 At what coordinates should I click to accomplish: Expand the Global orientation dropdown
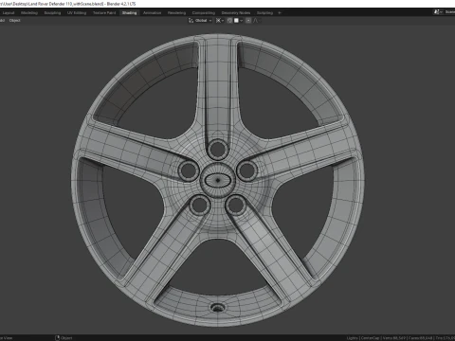203,21
